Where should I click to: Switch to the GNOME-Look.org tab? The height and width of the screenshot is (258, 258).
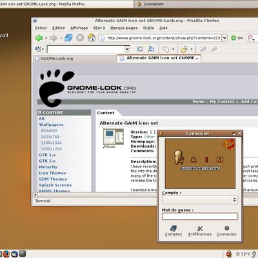click(75, 59)
